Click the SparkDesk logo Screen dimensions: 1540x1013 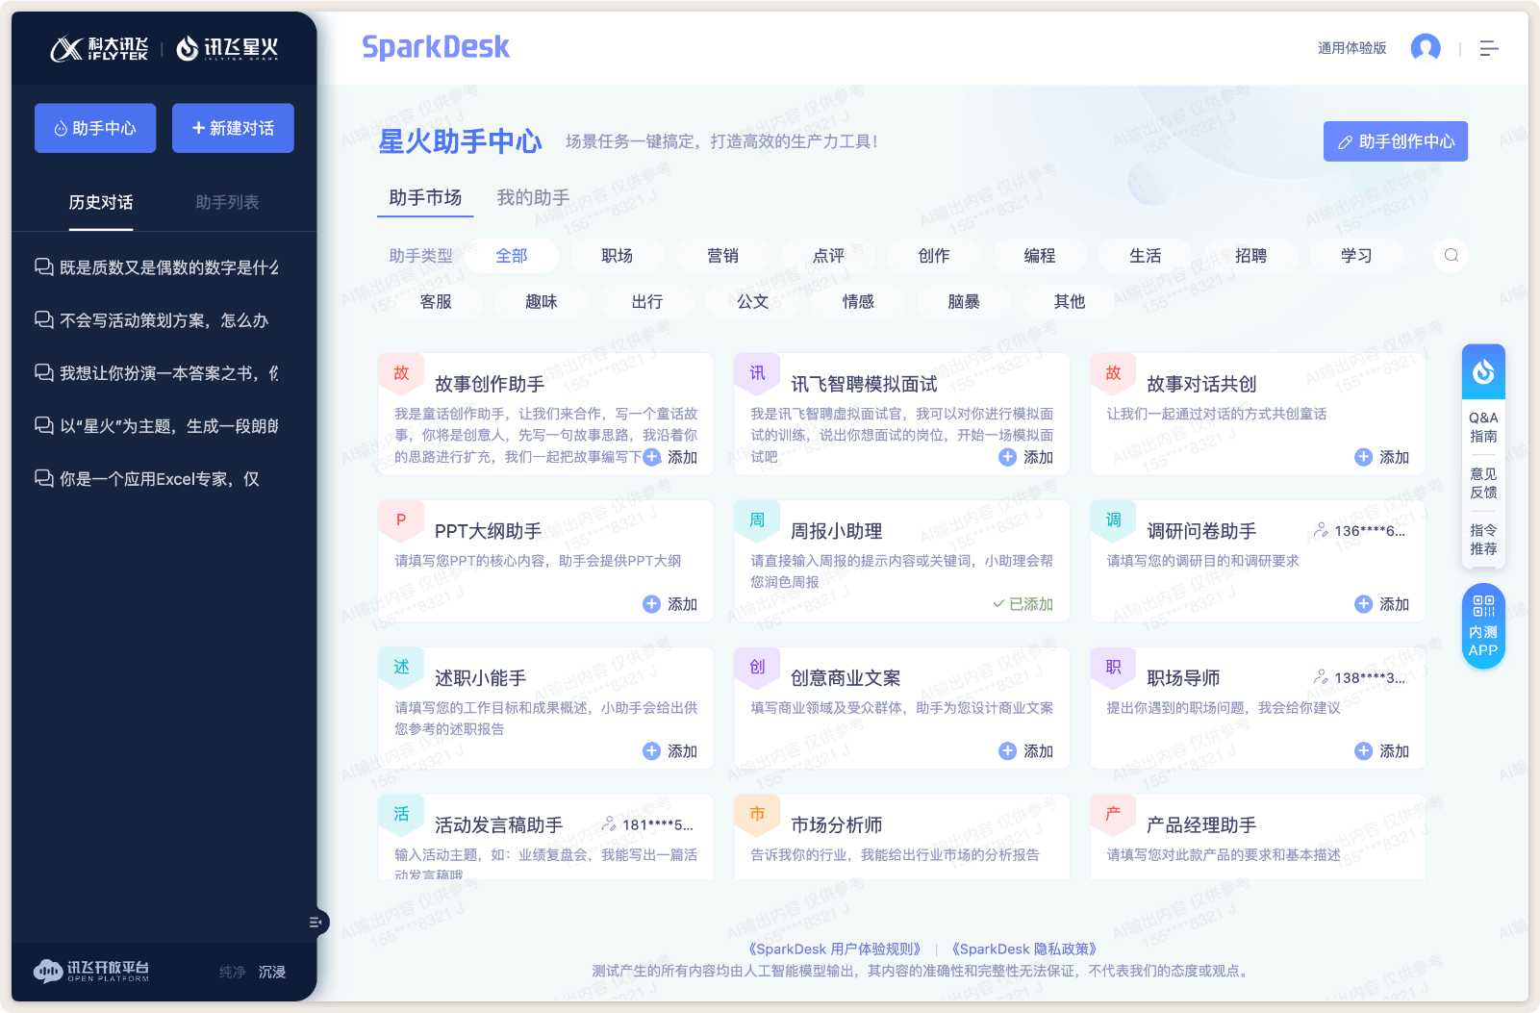tap(435, 46)
